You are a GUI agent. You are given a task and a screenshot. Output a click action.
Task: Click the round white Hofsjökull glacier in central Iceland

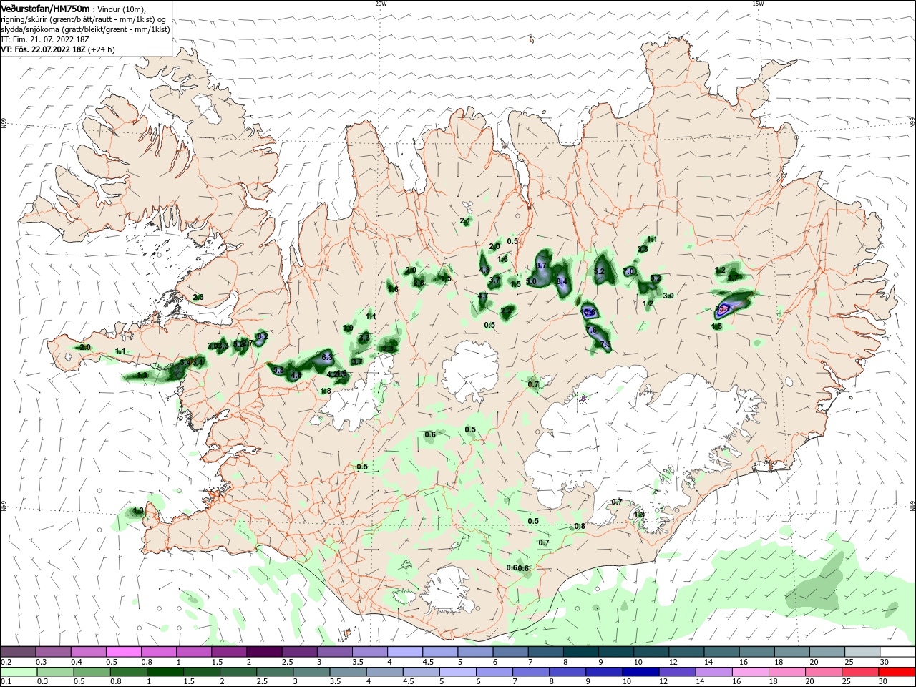pos(470,371)
